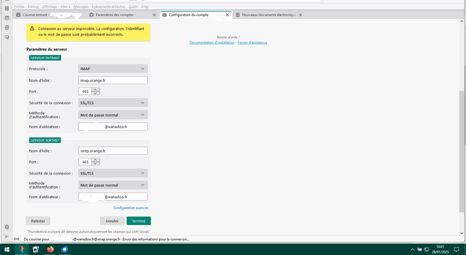
Task: Switch to the Courrier entrant tab
Action: coord(49,15)
